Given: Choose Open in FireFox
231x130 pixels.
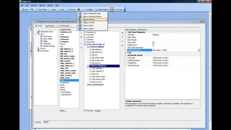Looking at the screenshot, I should pos(92,19).
